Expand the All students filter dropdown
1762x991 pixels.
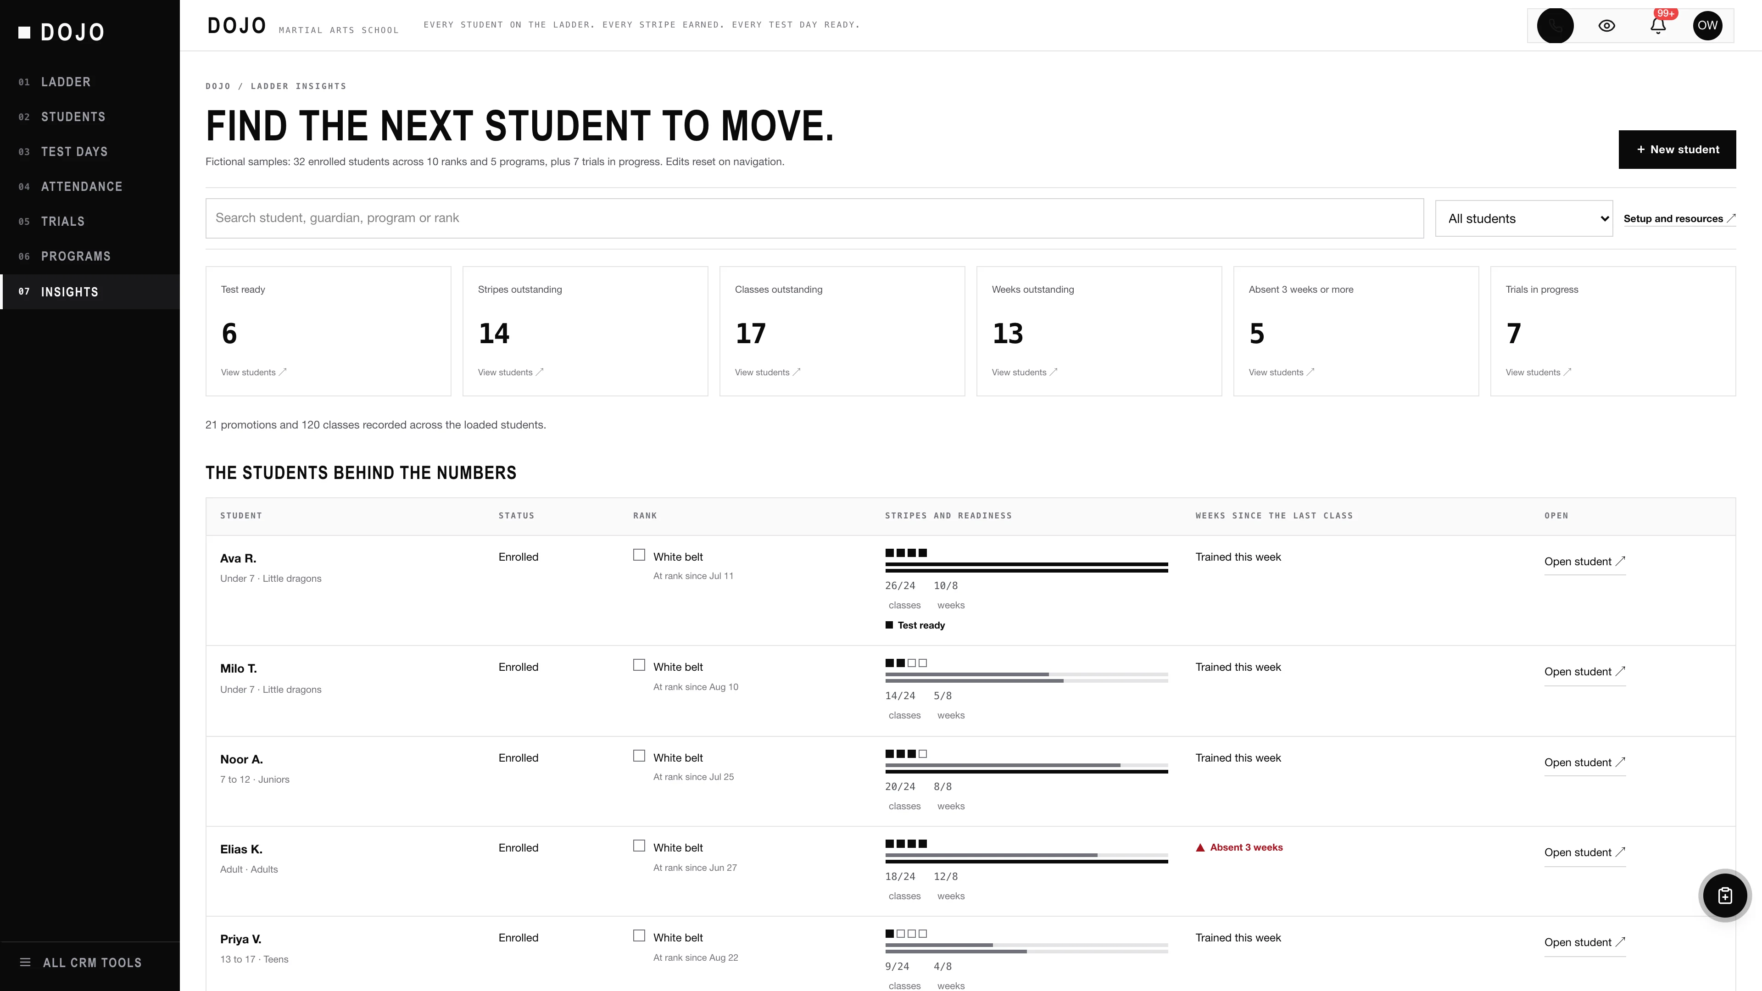[x=1523, y=218]
